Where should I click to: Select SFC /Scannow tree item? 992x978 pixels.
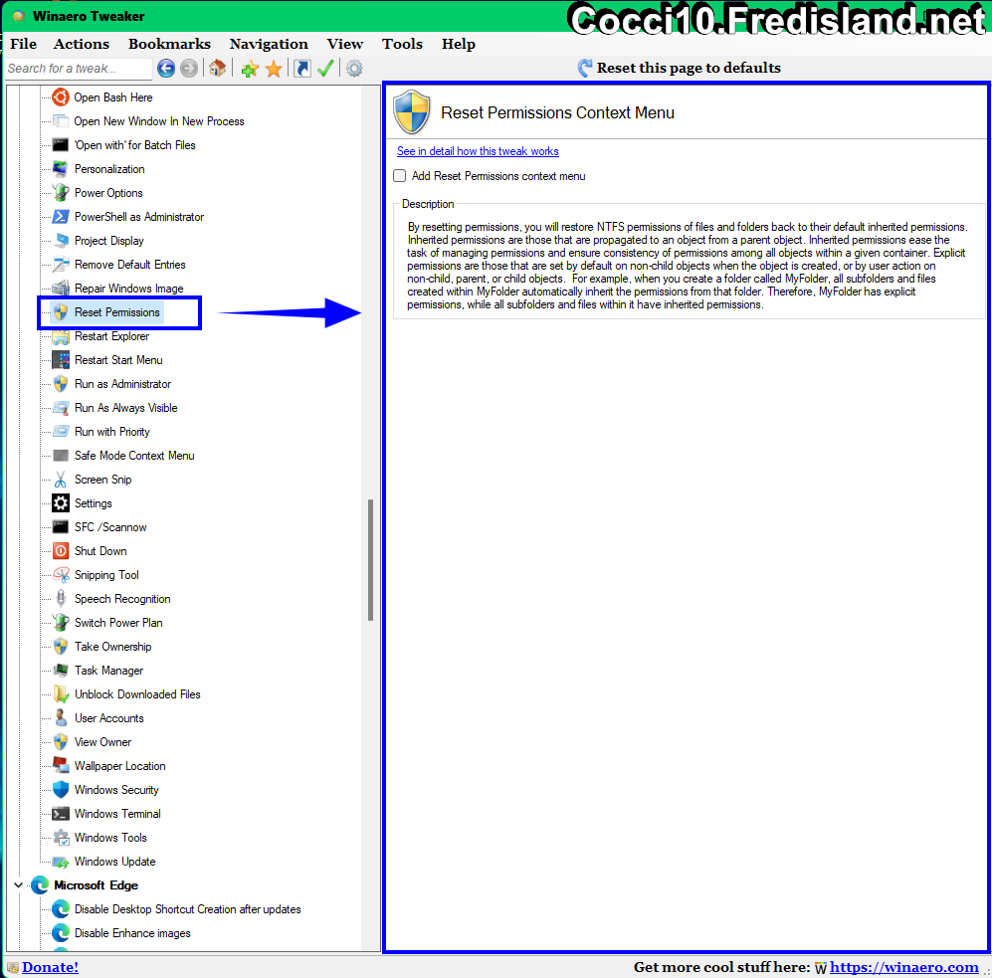(x=110, y=527)
